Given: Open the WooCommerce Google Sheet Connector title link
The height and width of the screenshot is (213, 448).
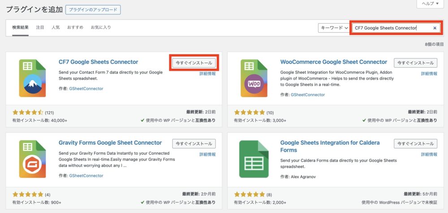Looking at the screenshot, I should click(x=334, y=62).
